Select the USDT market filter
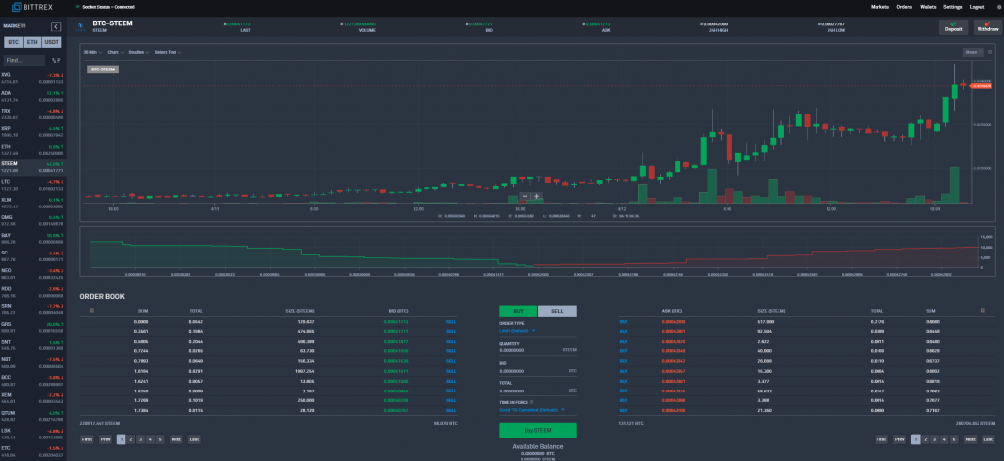 pyautogui.click(x=52, y=44)
